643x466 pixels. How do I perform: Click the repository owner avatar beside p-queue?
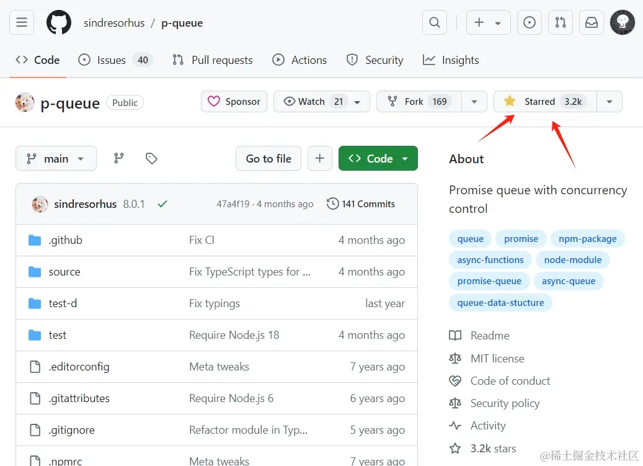25,102
